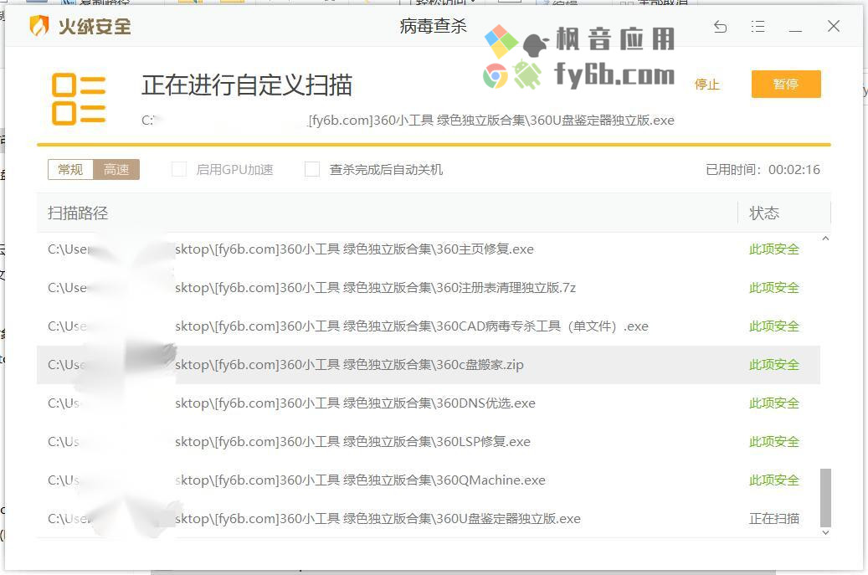Open the list menu icon in title bar
Screen dimensions: 868x575
click(758, 26)
